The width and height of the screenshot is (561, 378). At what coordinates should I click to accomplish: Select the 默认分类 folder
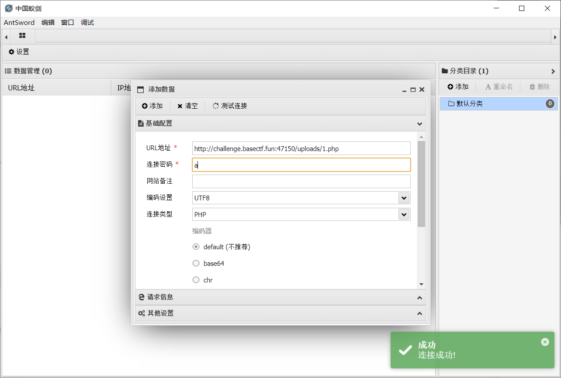point(499,104)
